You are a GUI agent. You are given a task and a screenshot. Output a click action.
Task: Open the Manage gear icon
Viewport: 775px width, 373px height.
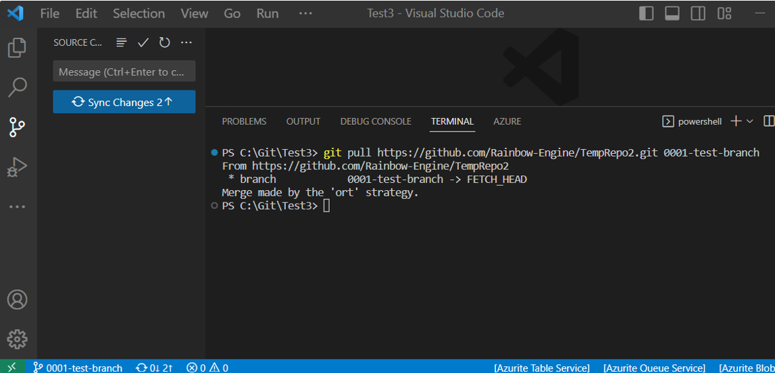[x=18, y=339]
